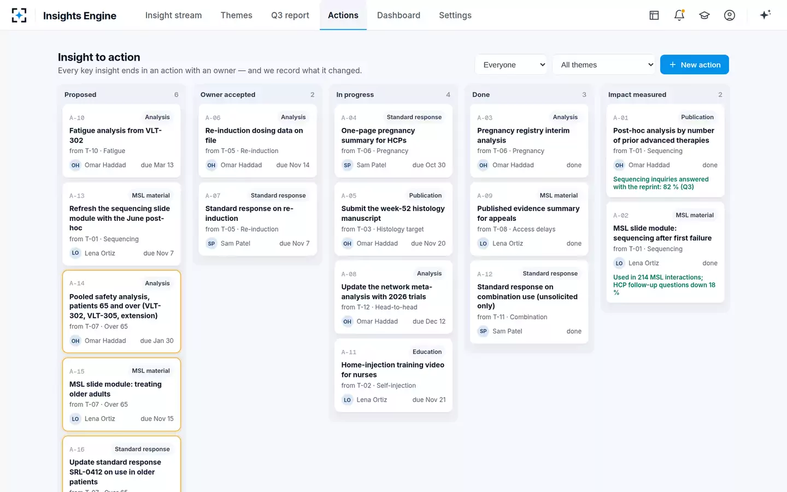Switch to the Dashboard tab
The image size is (787, 492).
(398, 15)
